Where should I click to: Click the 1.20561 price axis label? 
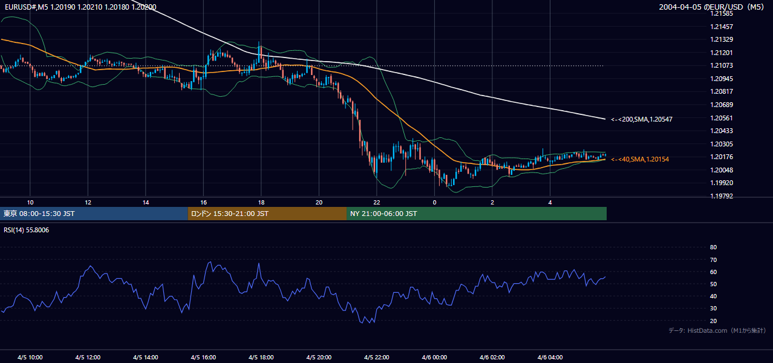point(722,118)
